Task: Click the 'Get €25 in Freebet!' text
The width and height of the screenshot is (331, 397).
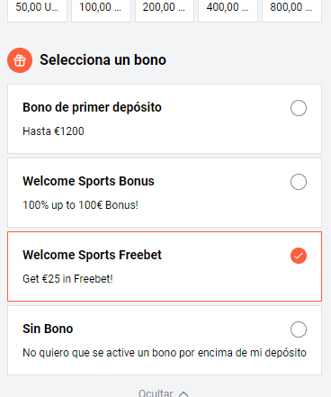Action: 67,279
